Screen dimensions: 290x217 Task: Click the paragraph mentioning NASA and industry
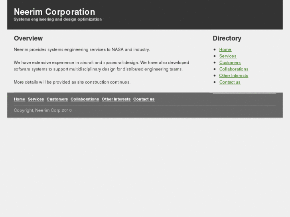(x=82, y=49)
